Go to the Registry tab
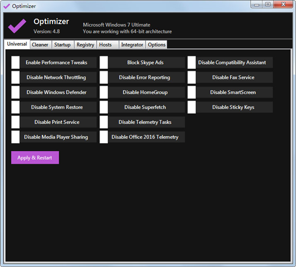This screenshot has width=296, height=267. coord(85,45)
